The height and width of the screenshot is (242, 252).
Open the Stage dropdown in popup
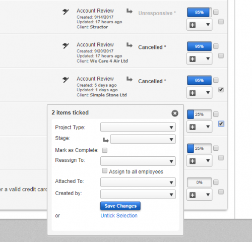(143, 139)
